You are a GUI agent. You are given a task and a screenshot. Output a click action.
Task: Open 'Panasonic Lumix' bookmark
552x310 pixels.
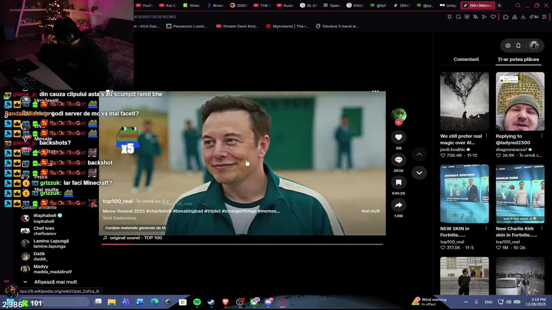pyautogui.click(x=187, y=26)
